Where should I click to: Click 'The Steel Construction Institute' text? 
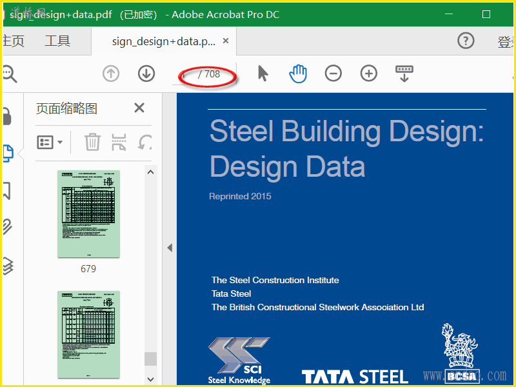[x=275, y=280]
